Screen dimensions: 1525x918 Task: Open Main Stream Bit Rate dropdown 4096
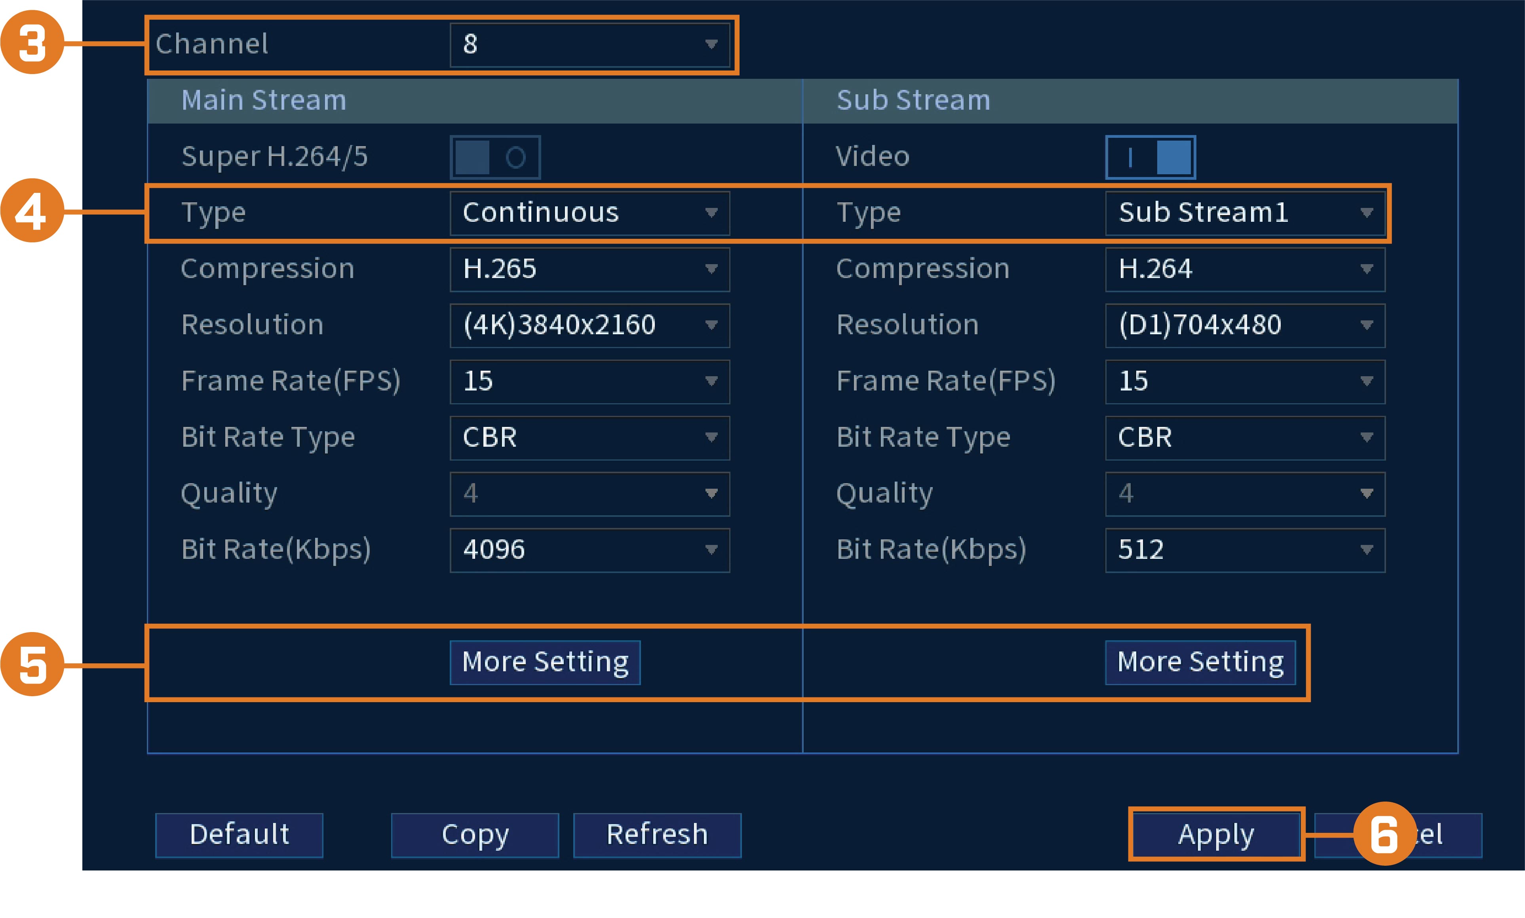coord(589,550)
